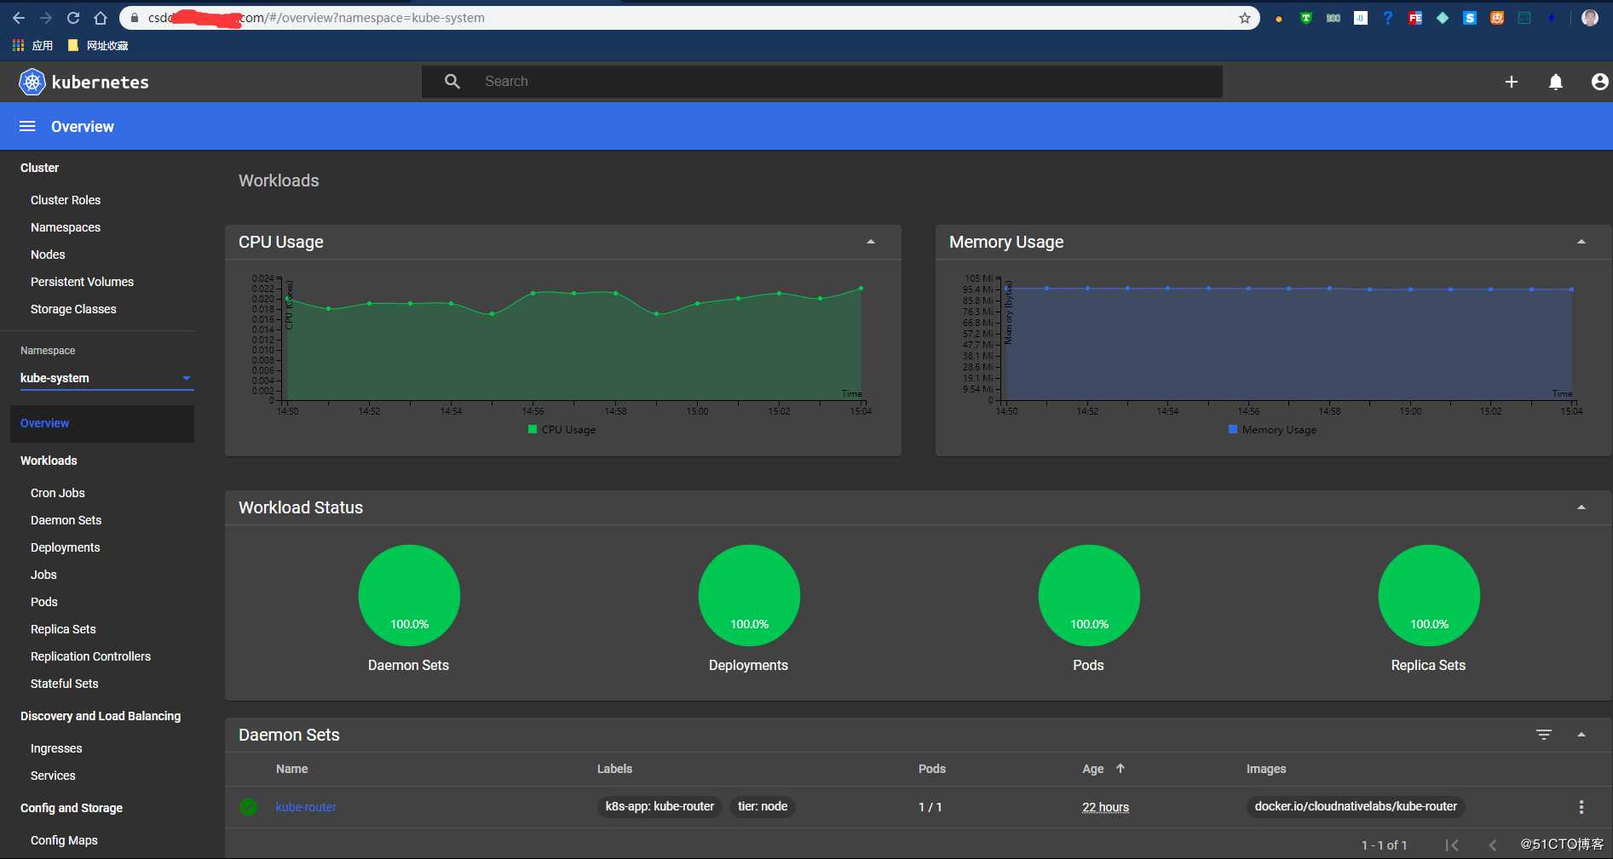Viewport: 1613px width, 859px height.
Task: Toggle CPU Usage legend series
Action: [562, 430]
